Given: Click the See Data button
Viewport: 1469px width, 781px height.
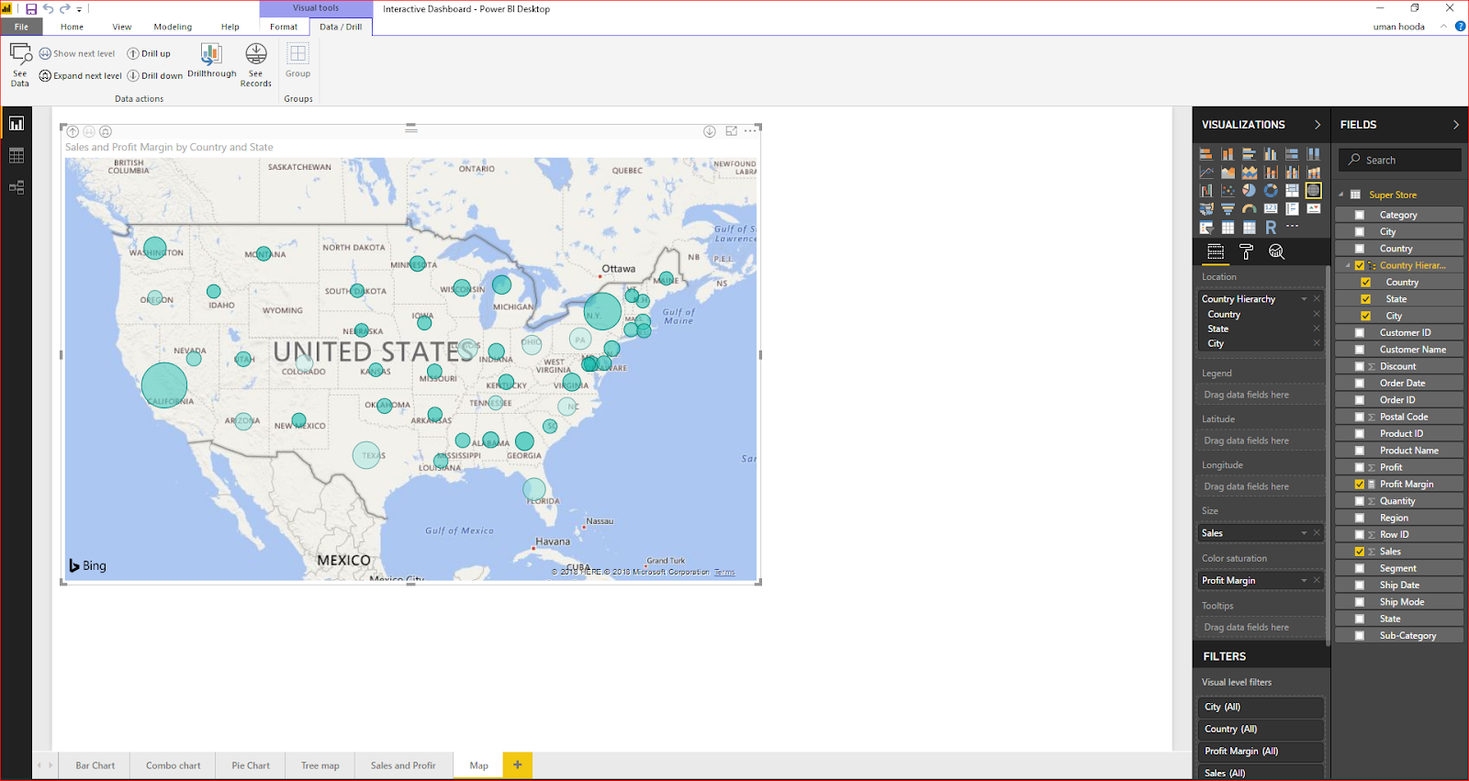Looking at the screenshot, I should click(20, 64).
